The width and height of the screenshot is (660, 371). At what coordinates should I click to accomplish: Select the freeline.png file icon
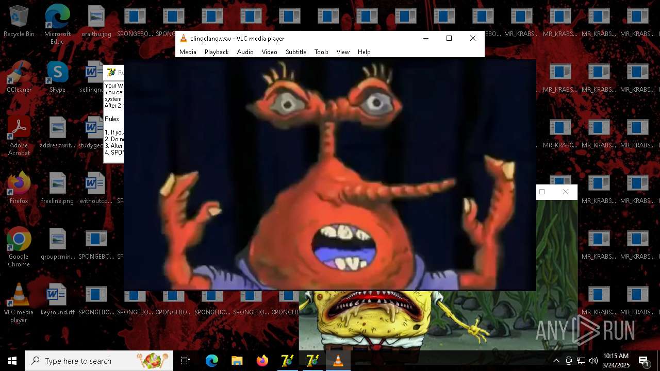[57, 189]
